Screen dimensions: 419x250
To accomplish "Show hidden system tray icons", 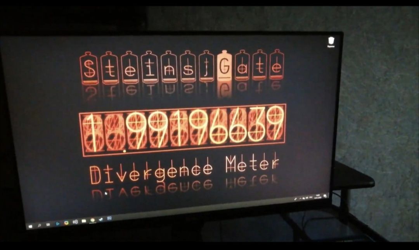I will (300, 198).
